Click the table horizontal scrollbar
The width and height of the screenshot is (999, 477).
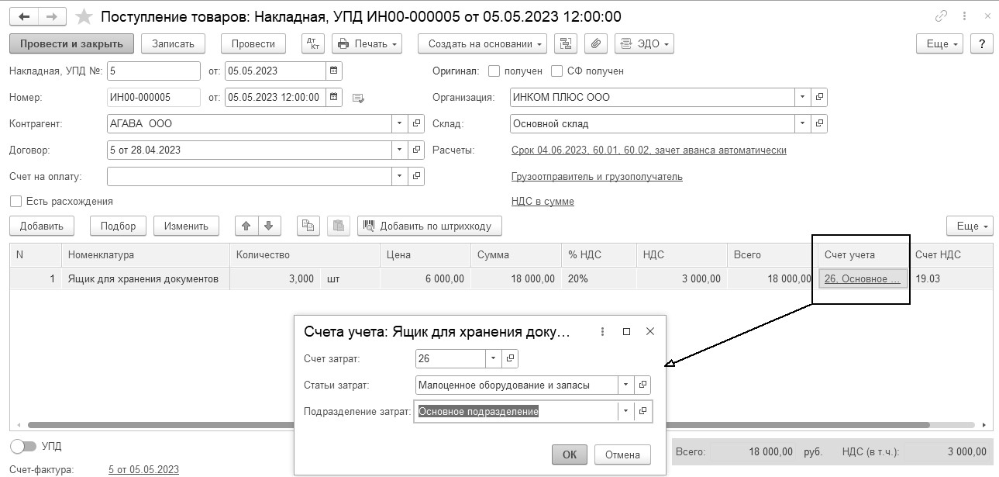point(478,425)
